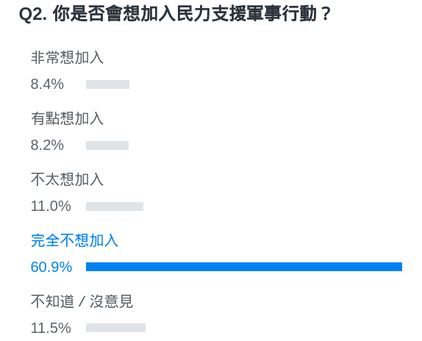The width and height of the screenshot is (422, 341).
Task: Click the 11.0% percentage value
Action: [x=51, y=206]
